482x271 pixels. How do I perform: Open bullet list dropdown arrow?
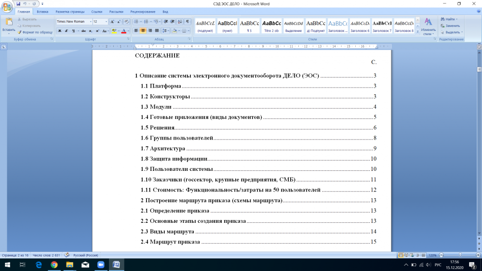tap(141, 22)
